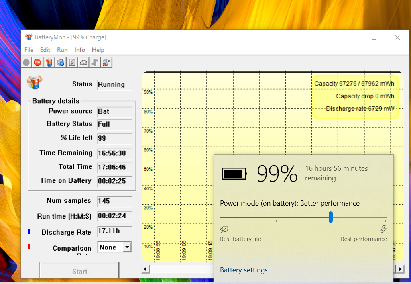The height and width of the screenshot is (284, 411).
Task: Click the red STOP monitoring icon
Action: (38, 63)
